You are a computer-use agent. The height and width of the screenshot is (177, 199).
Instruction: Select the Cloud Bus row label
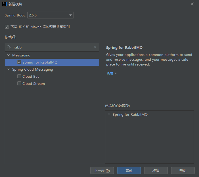point(31,77)
